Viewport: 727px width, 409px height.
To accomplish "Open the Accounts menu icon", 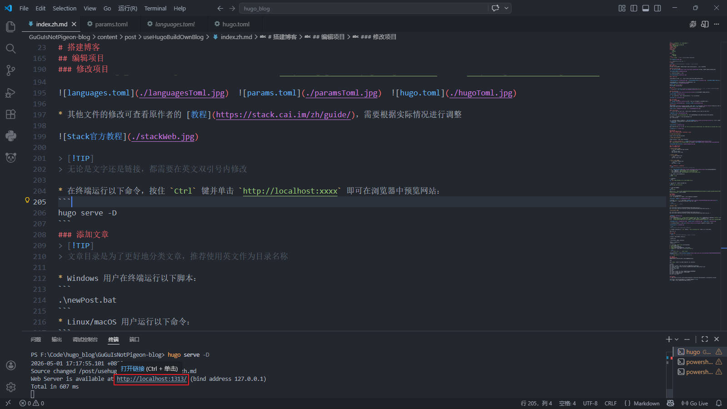I will 10,365.
